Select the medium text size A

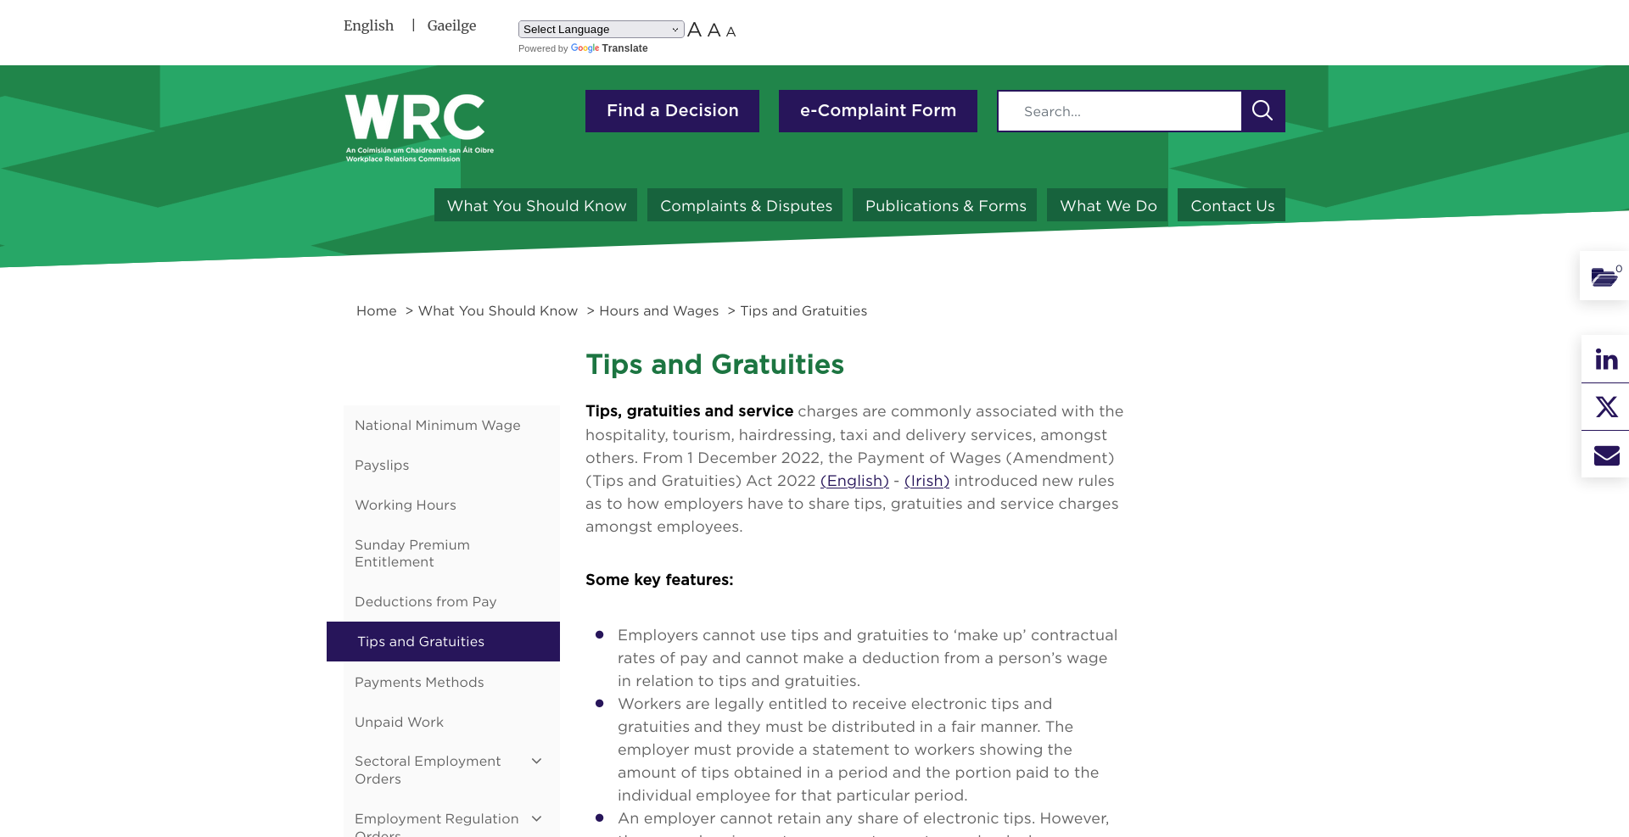(x=714, y=31)
